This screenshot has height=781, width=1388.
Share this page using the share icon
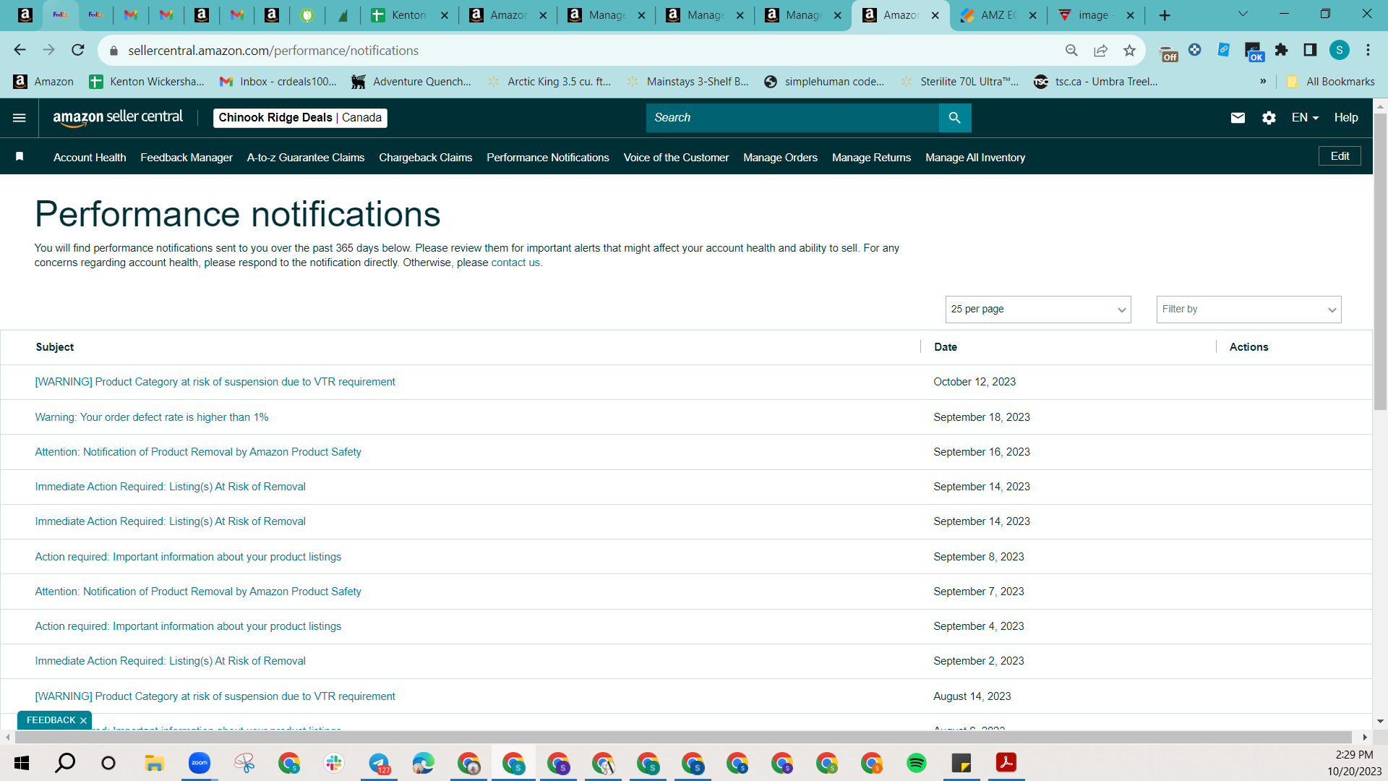(x=1100, y=50)
